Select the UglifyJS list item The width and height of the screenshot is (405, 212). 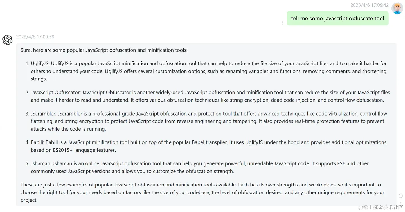(x=208, y=71)
